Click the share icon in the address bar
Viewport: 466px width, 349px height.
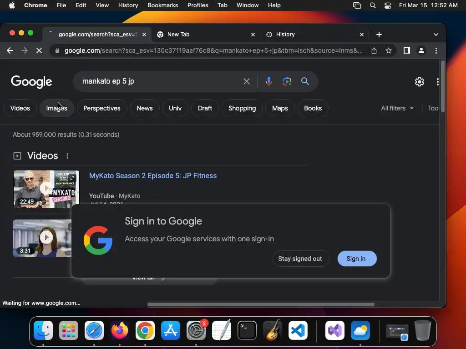374,50
